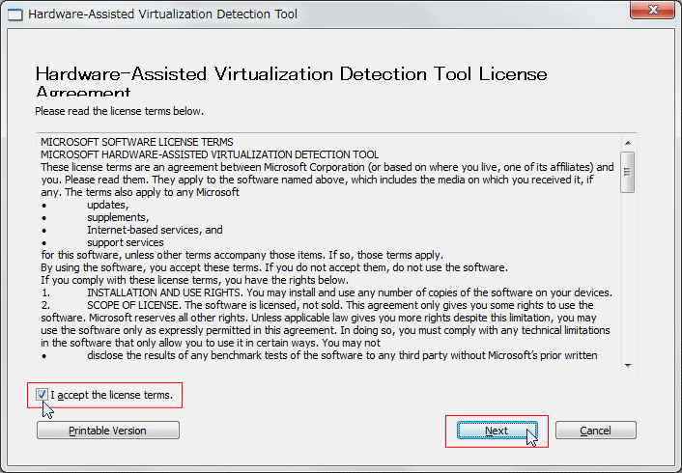Click the 'If you comply with these license terms' line

tap(194, 280)
